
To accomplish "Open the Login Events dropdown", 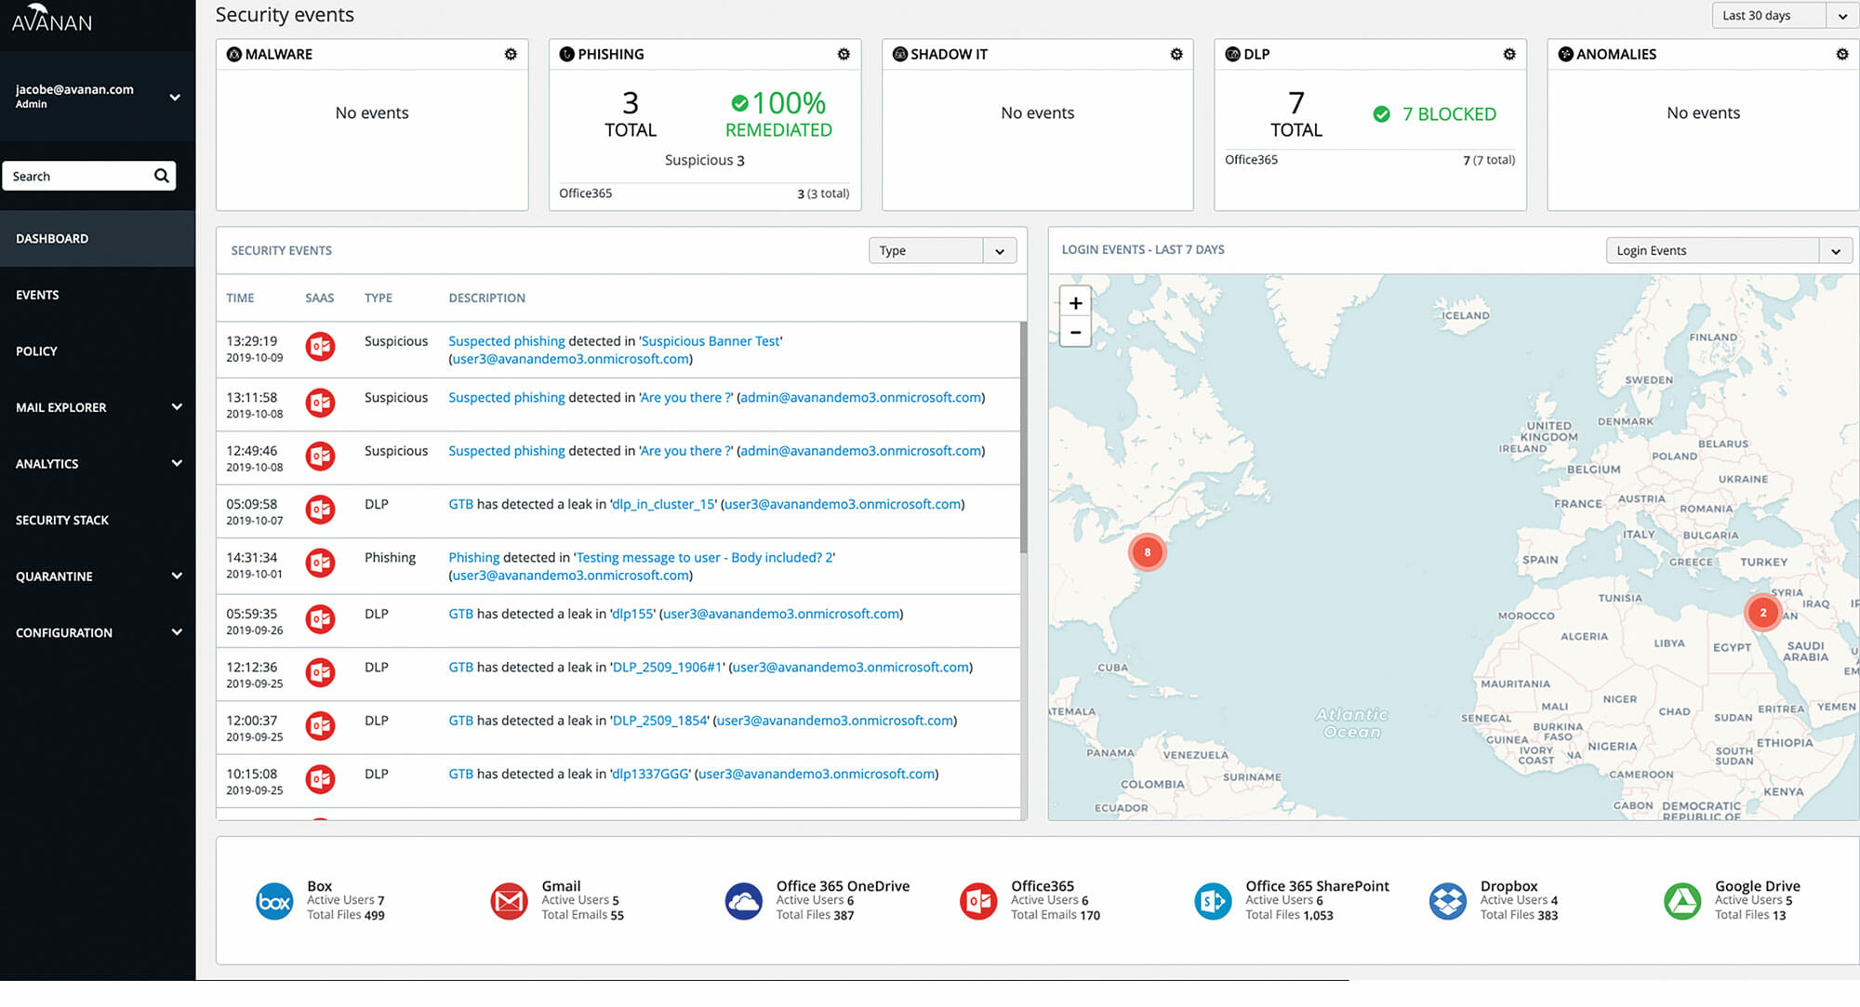I will click(1728, 250).
